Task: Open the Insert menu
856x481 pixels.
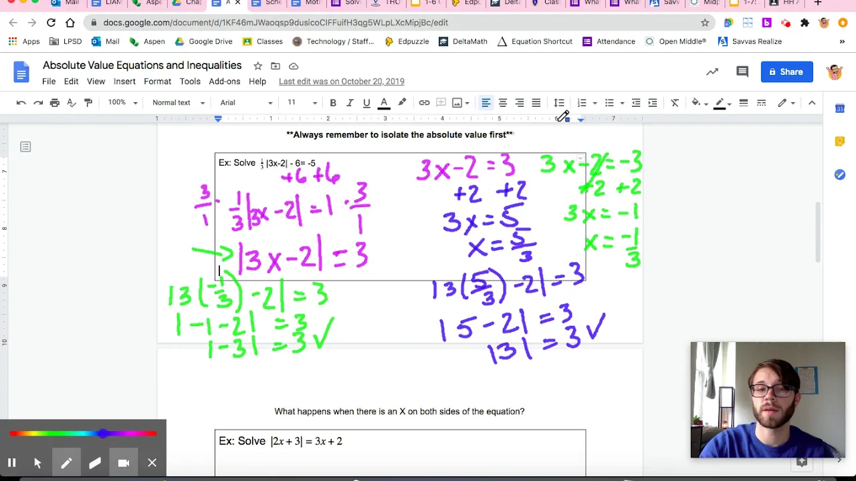Action: 124,82
